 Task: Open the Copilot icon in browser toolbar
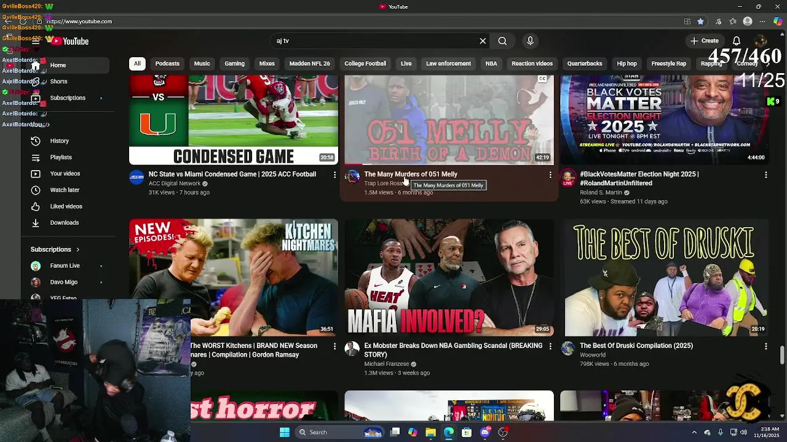coord(778,21)
